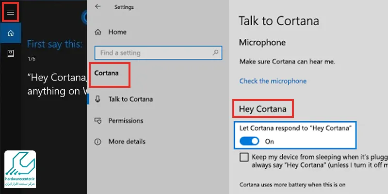
Task: Click the search magnifier in Find a setting
Action: point(215,52)
